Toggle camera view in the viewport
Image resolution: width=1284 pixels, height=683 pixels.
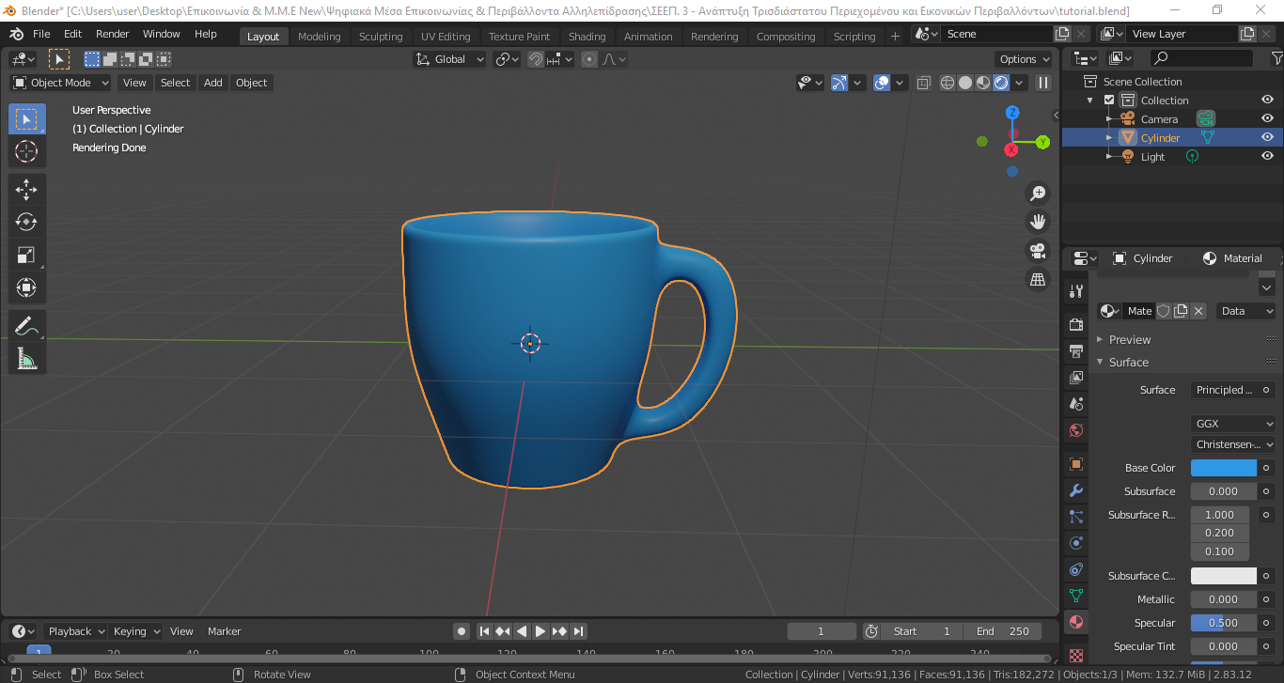pos(1038,251)
